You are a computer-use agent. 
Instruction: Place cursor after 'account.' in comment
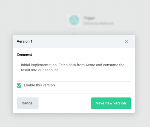59,70
